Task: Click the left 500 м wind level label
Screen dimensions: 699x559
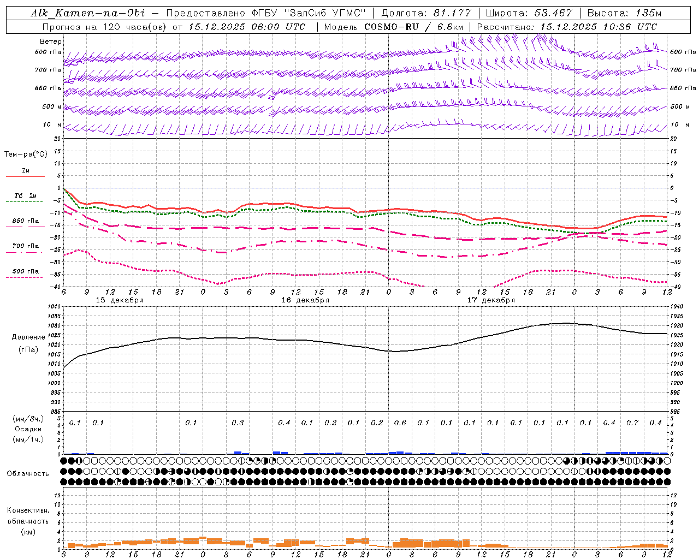Action: (x=52, y=106)
